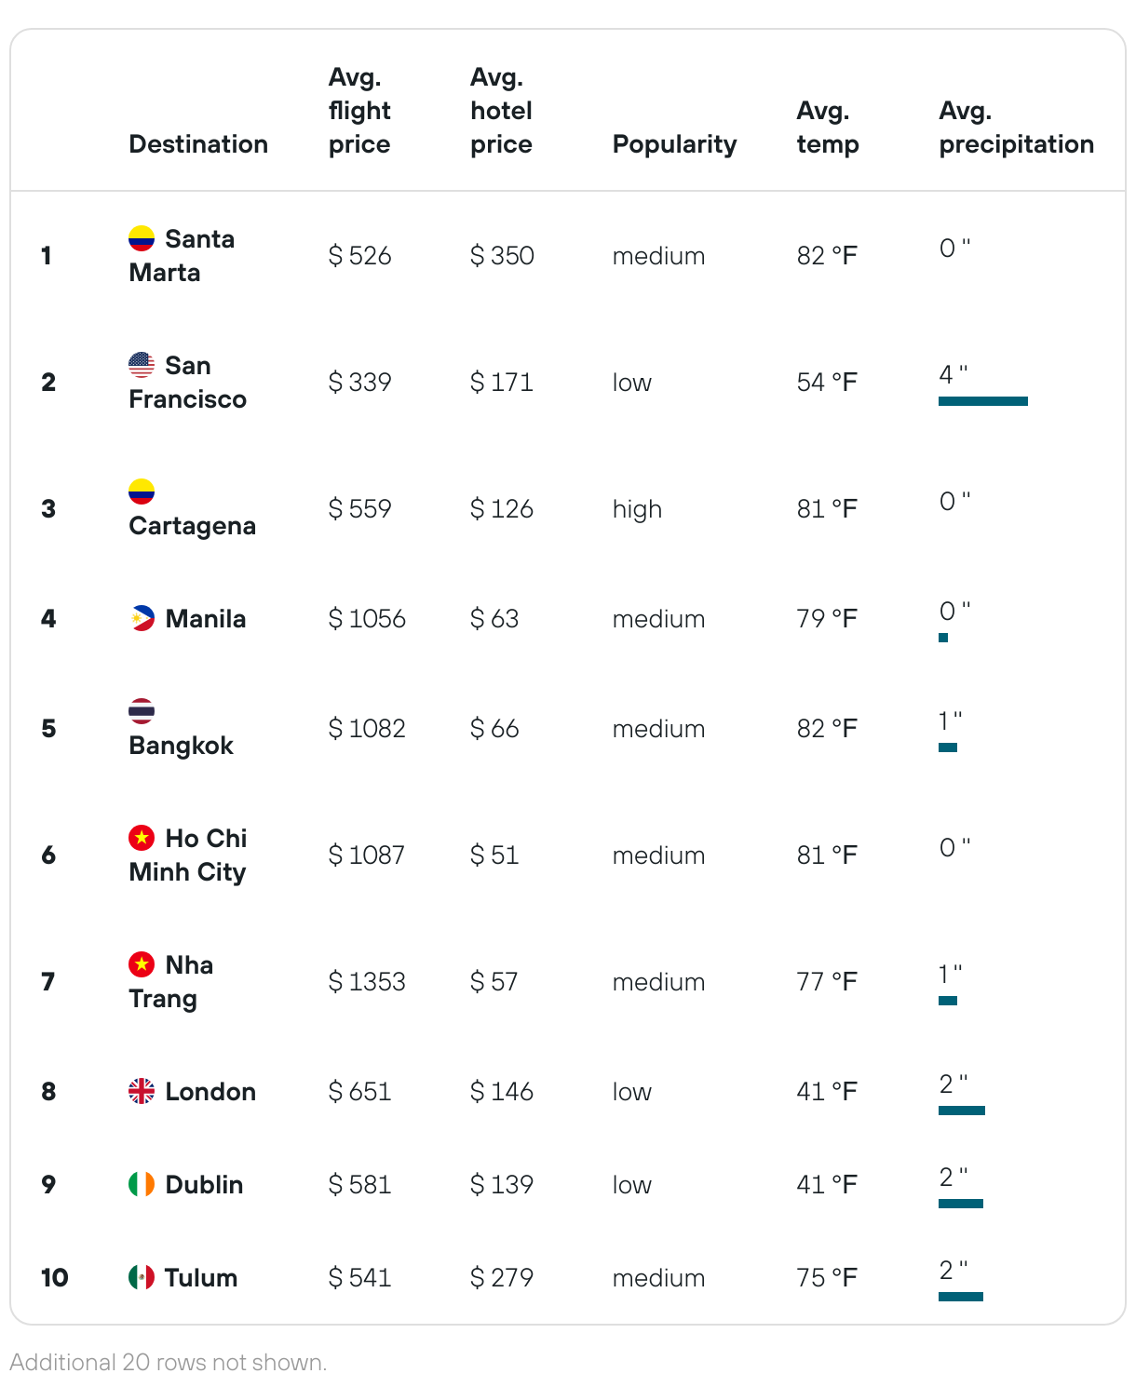The width and height of the screenshot is (1136, 1387).
Task: Sort by Avg. hotel price column header
Action: point(501,111)
